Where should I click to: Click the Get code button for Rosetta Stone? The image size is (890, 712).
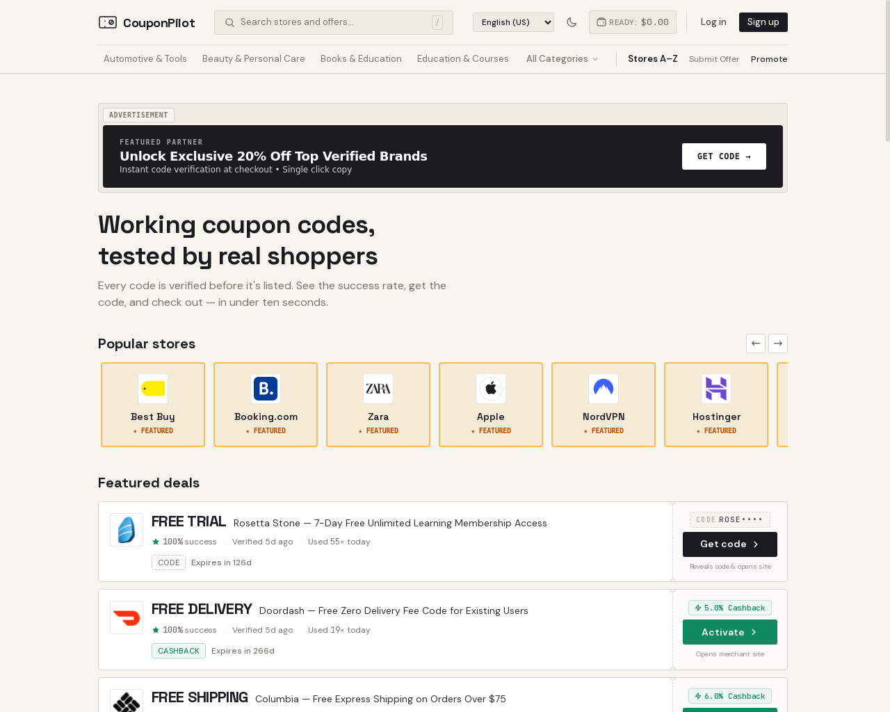[730, 544]
